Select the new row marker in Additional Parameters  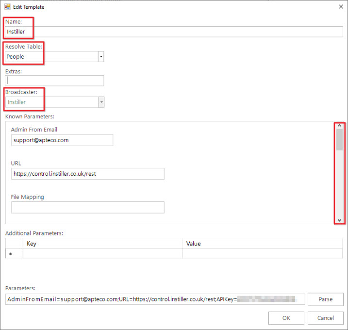coord(14,253)
